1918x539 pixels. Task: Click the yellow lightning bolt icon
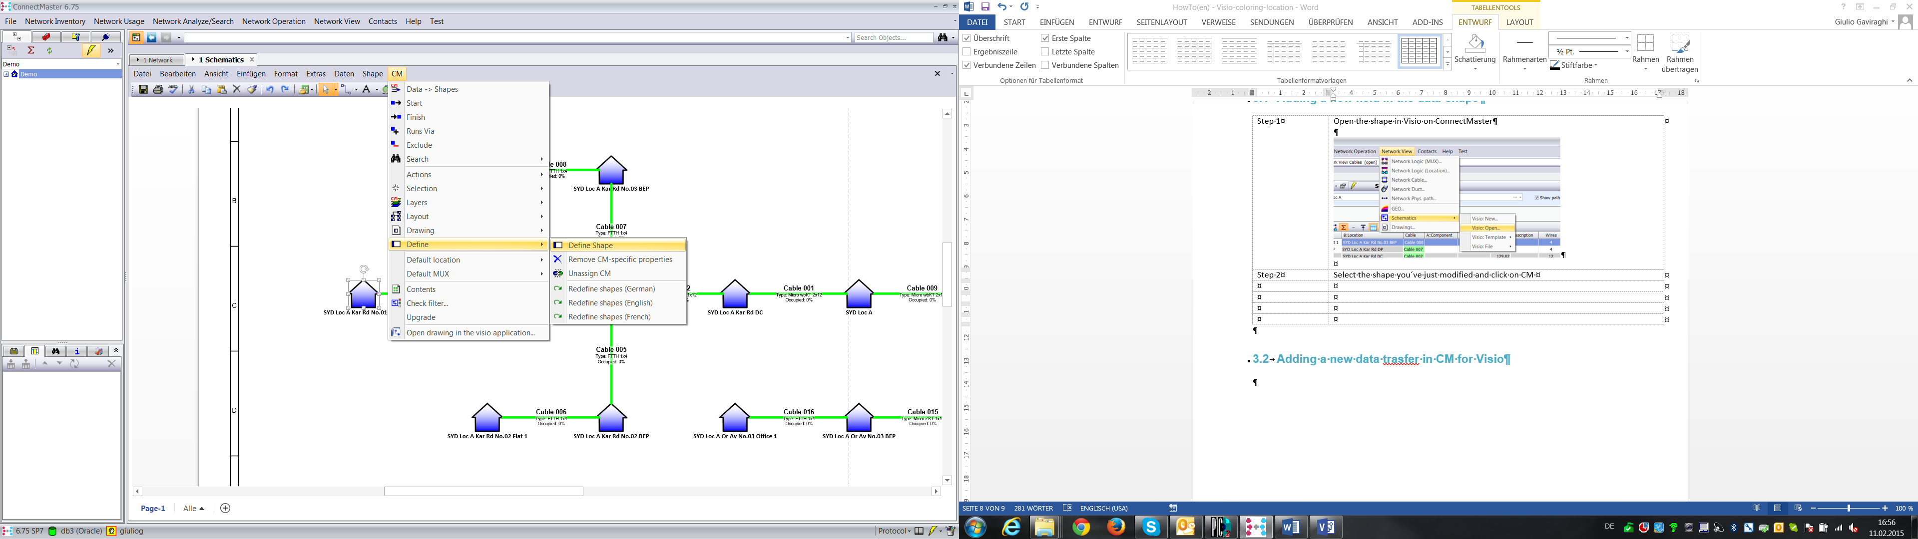pos(91,50)
